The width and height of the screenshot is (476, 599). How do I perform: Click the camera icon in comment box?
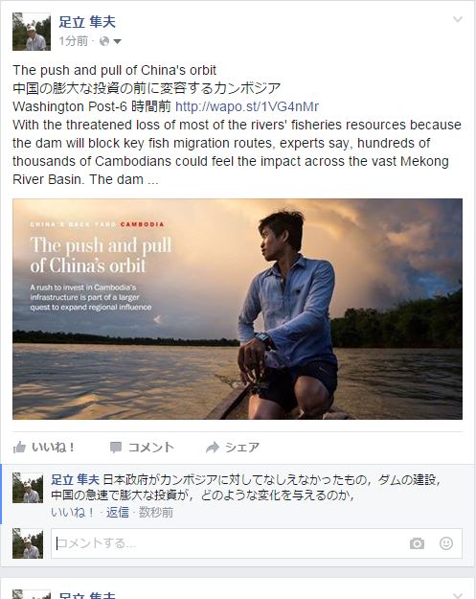coord(417,543)
